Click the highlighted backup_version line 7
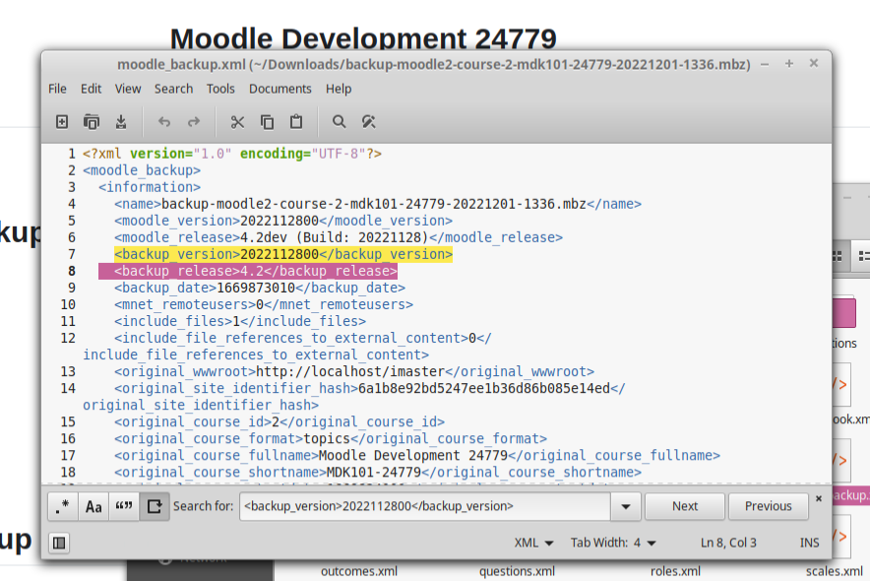The image size is (870, 581). 283,254
